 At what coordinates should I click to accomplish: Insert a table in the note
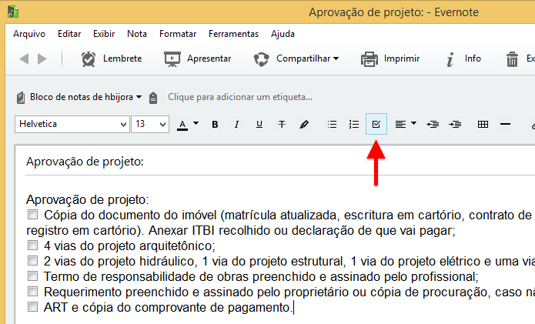coord(483,125)
